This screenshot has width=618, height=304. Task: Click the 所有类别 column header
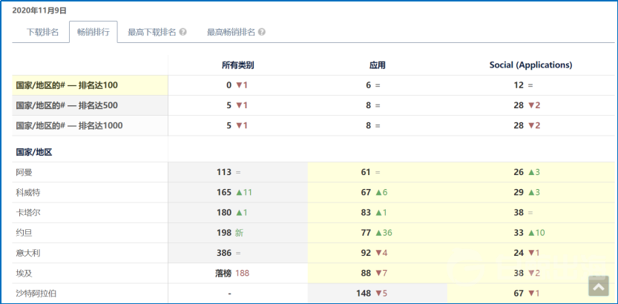tap(237, 65)
